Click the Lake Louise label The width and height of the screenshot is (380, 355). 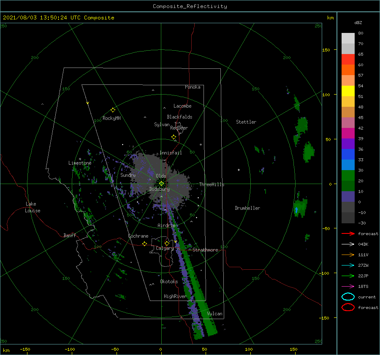point(33,207)
